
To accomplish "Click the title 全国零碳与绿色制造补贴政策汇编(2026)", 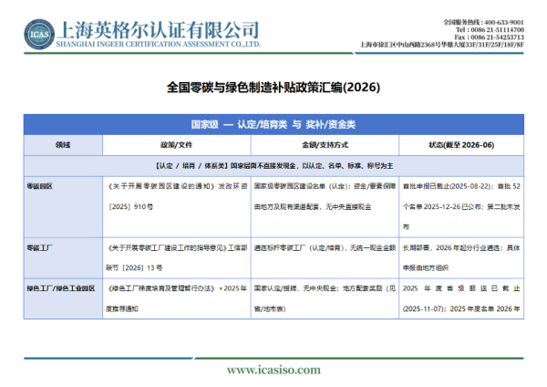I will click(273, 88).
